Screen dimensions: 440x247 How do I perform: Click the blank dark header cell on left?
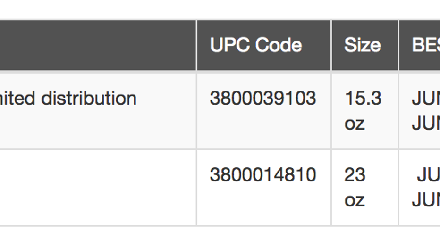click(94, 45)
